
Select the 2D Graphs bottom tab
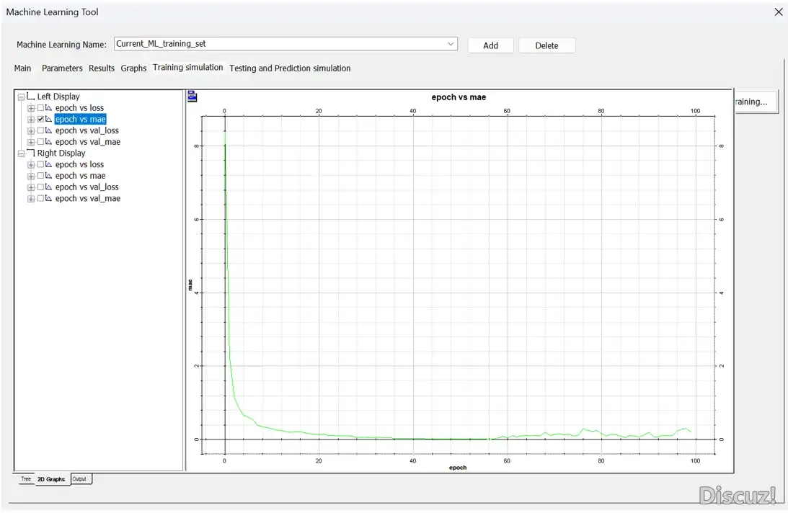click(51, 479)
